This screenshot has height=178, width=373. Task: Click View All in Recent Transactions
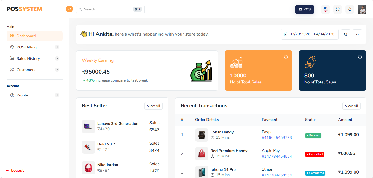click(351, 106)
